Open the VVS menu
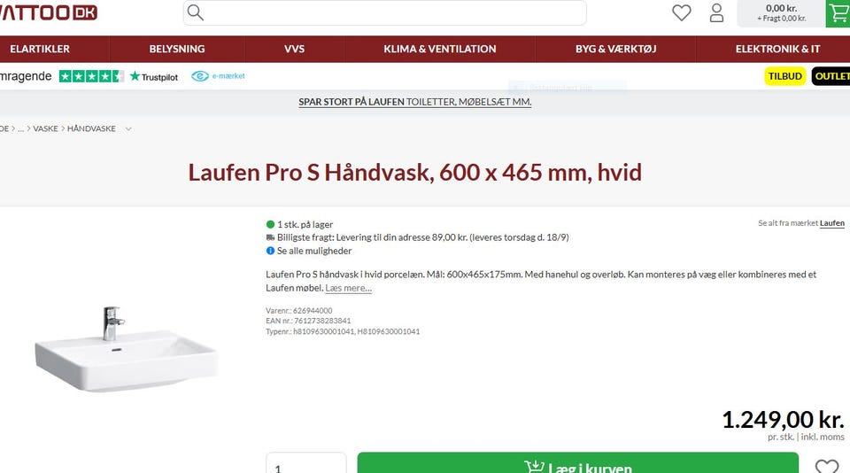Screen dimensions: 850x473 point(294,49)
